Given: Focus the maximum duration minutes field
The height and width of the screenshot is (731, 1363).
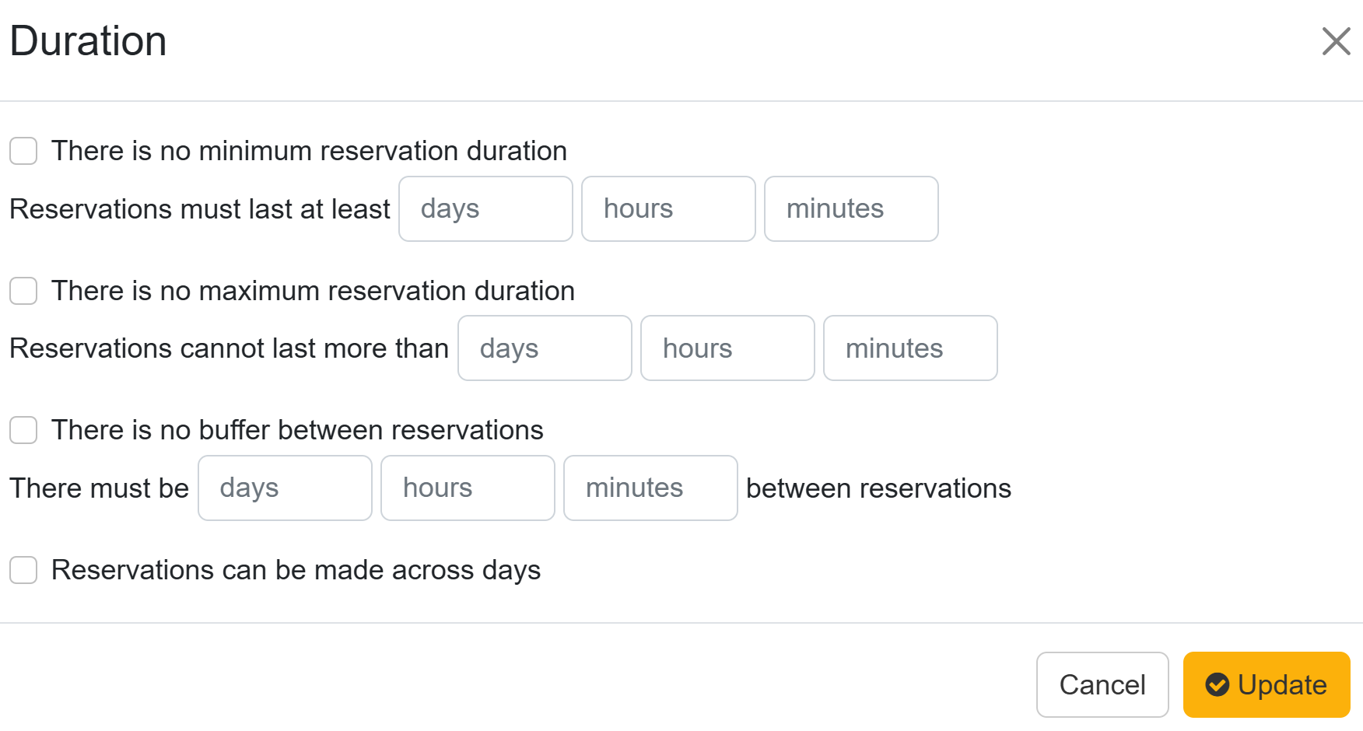Looking at the screenshot, I should click(x=910, y=348).
